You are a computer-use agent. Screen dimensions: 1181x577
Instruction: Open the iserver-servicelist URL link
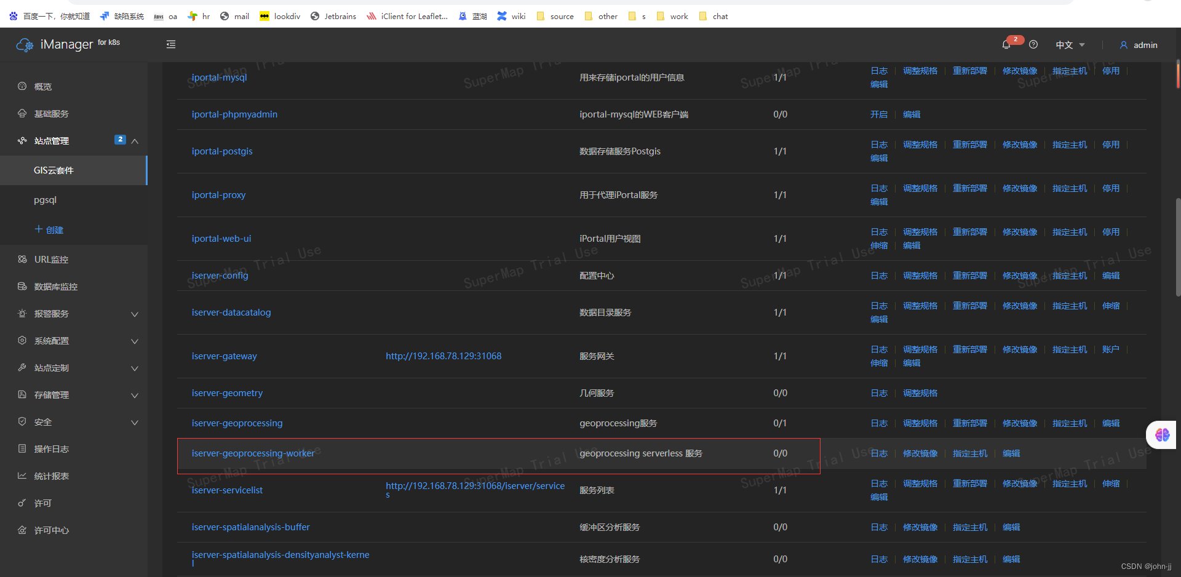click(x=475, y=490)
